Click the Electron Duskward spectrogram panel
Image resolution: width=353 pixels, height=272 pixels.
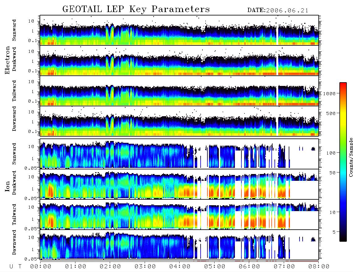pyautogui.click(x=179, y=60)
